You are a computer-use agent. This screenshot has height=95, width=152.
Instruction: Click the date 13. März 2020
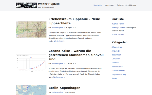(71, 64)
